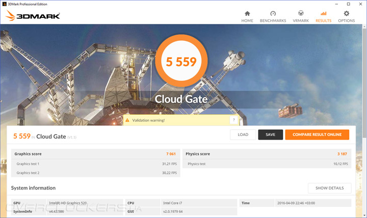Click the Physics score value 3 187
The width and height of the screenshot is (367, 218).
click(342, 154)
